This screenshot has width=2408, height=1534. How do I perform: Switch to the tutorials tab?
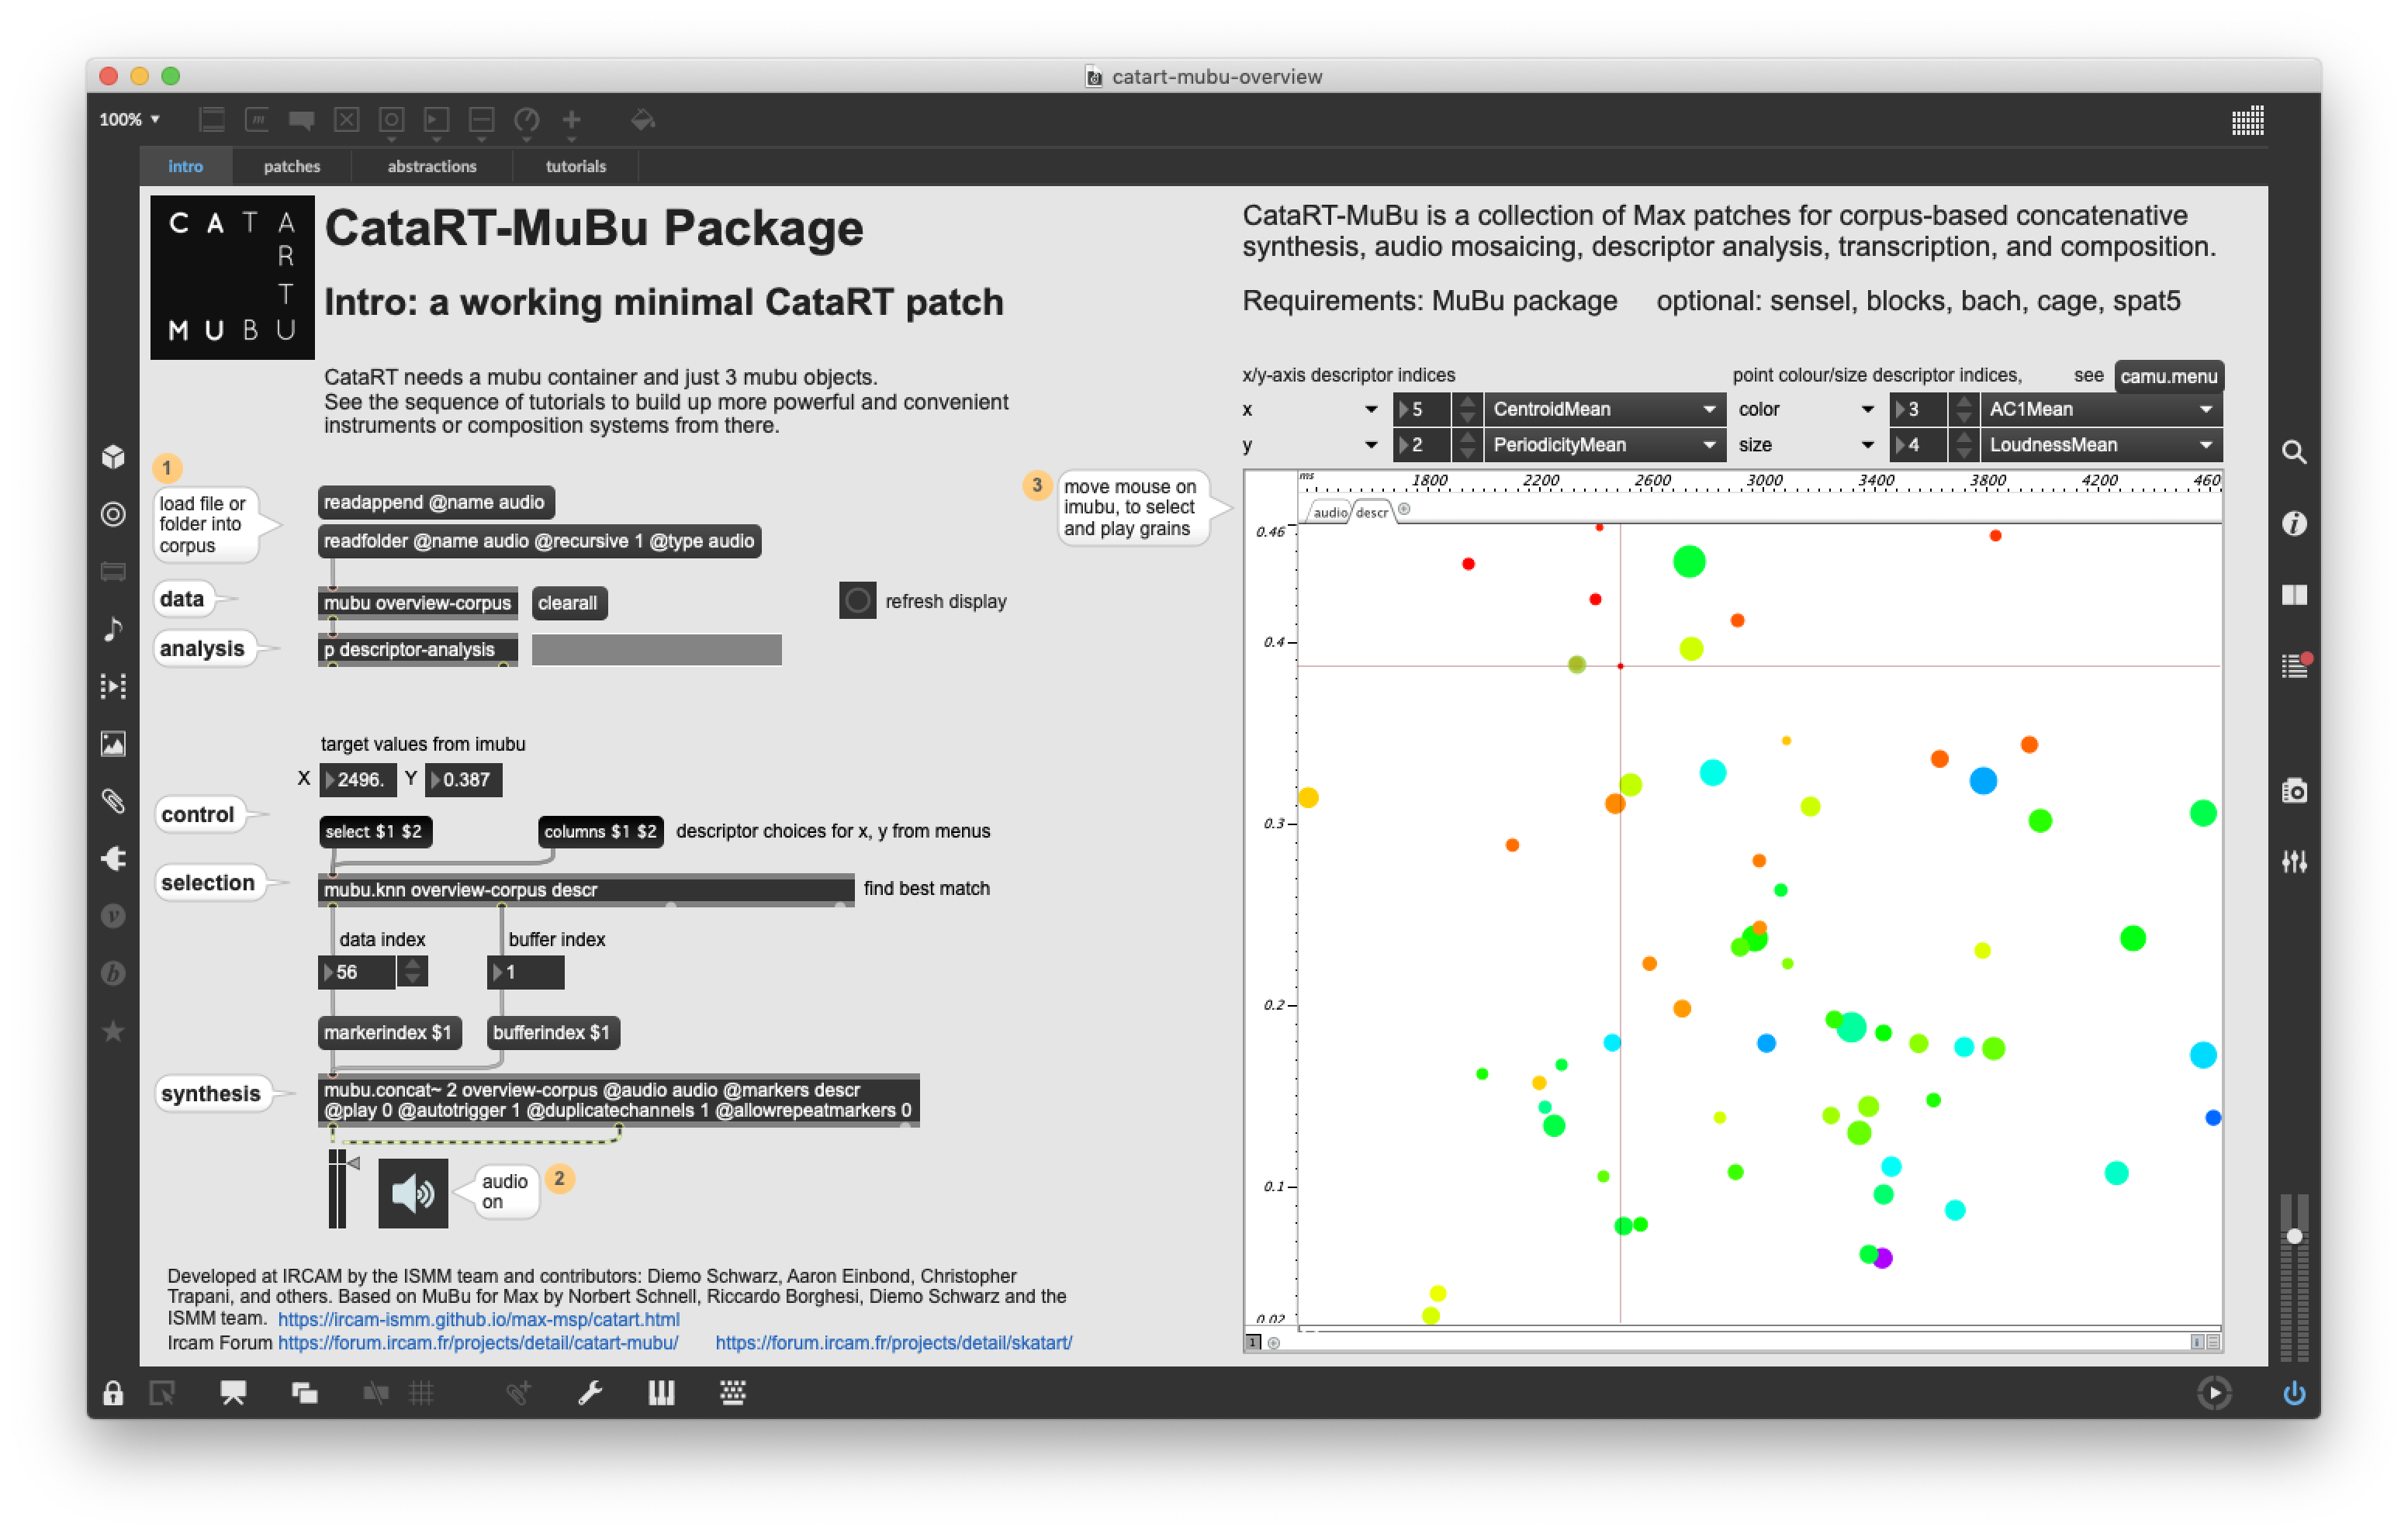point(575,166)
